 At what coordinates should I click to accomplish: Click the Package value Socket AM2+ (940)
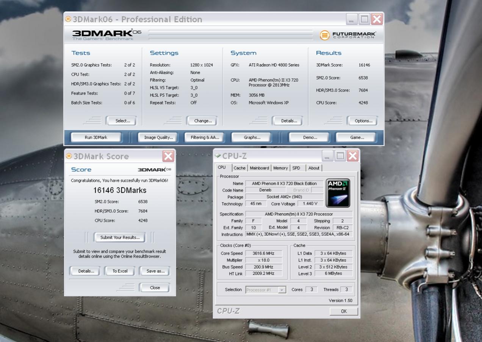284,197
